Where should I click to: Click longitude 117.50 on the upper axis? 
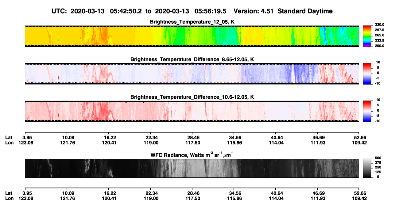tap(192, 143)
